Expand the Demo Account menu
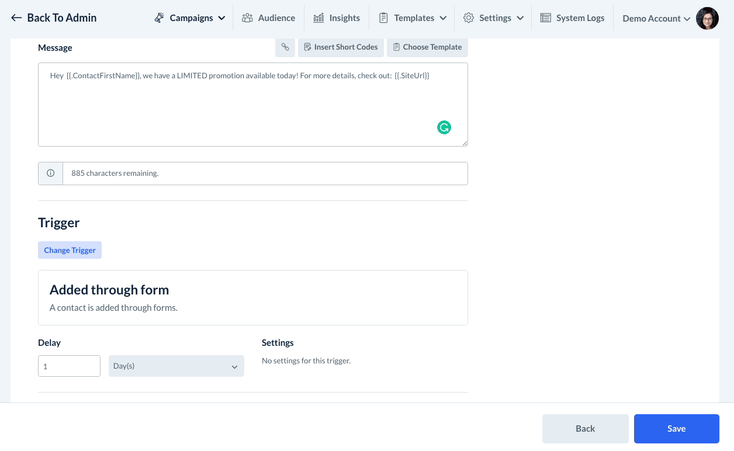The width and height of the screenshot is (734, 451). pyautogui.click(x=656, y=19)
